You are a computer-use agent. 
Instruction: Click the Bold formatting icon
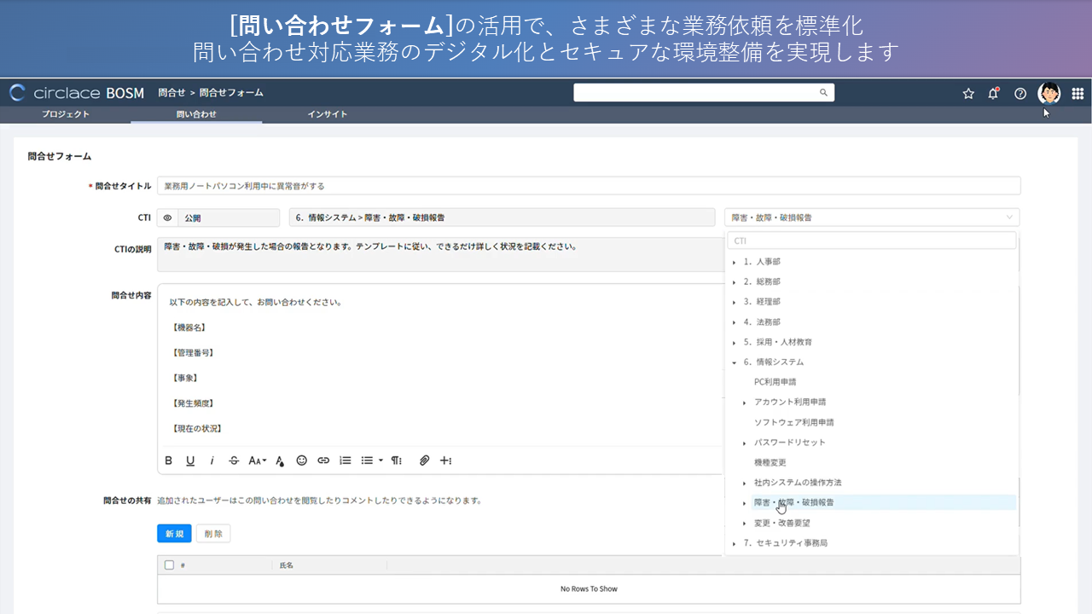tap(169, 460)
